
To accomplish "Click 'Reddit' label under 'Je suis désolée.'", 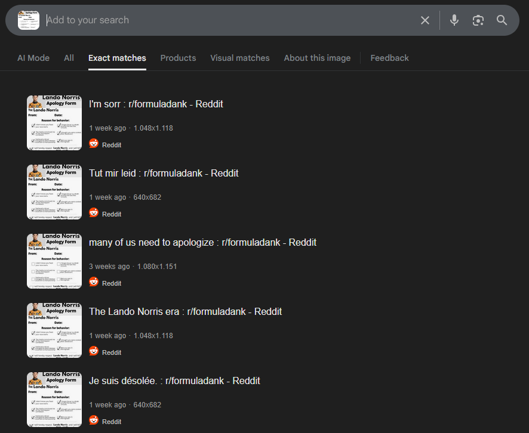I will pos(112,422).
